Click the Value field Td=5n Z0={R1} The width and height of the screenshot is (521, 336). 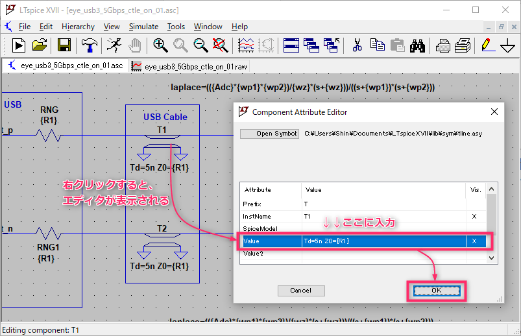coord(383,241)
